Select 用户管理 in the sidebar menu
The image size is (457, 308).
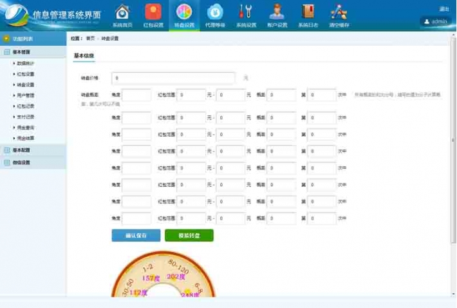[x=26, y=95]
